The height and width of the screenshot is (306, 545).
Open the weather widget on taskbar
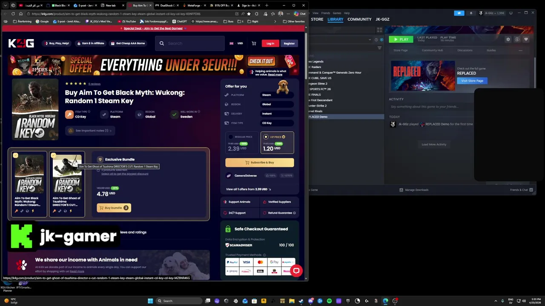click(10, 300)
